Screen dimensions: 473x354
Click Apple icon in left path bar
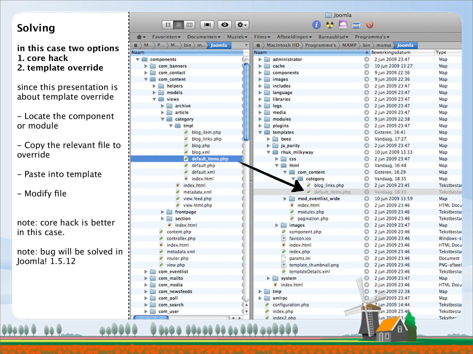136,45
